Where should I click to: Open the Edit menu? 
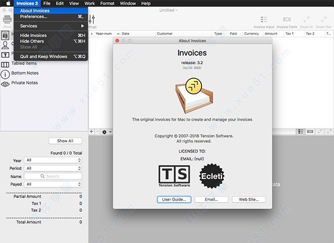click(x=60, y=3)
